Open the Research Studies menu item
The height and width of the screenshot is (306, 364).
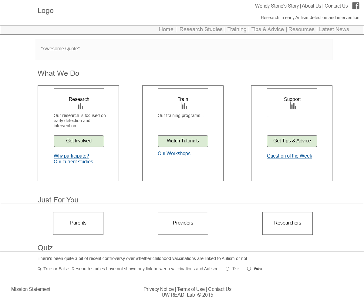(201, 29)
